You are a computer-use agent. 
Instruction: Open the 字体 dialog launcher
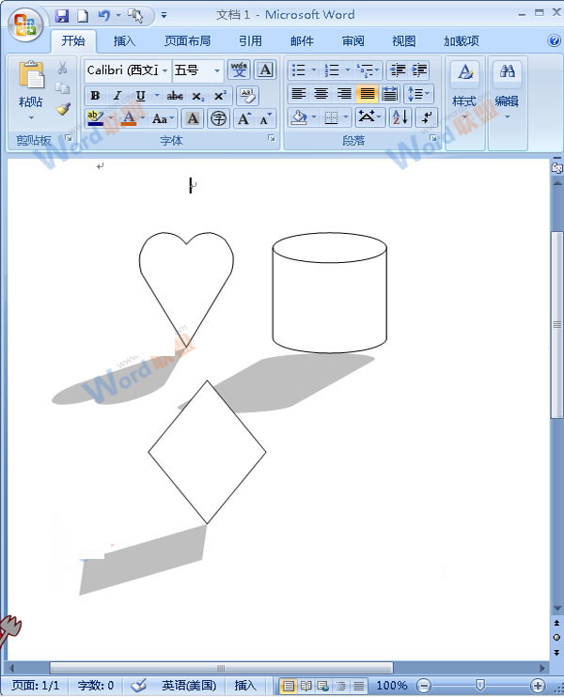272,138
